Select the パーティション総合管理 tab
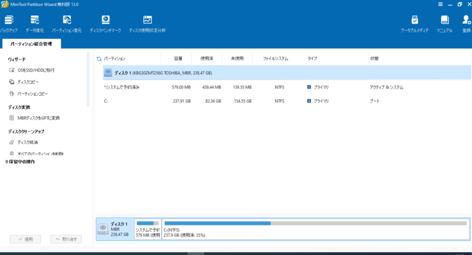 31,44
